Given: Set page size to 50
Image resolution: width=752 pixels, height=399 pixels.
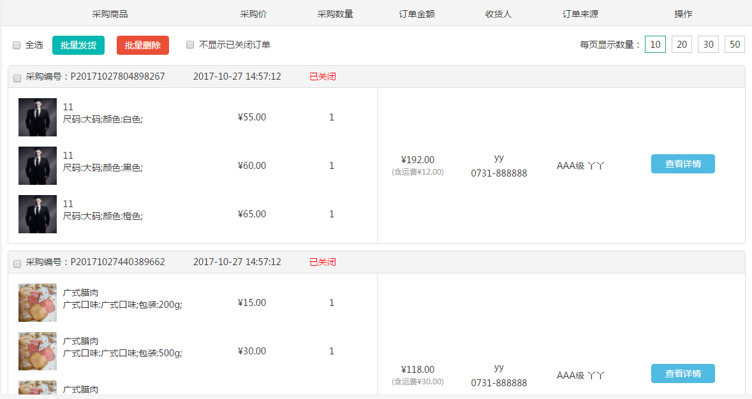Looking at the screenshot, I should point(735,45).
